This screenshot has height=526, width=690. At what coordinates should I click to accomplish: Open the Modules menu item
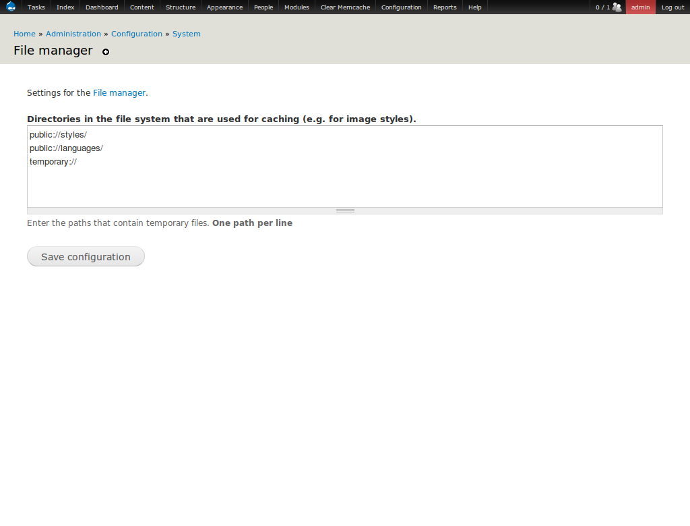[x=296, y=7]
